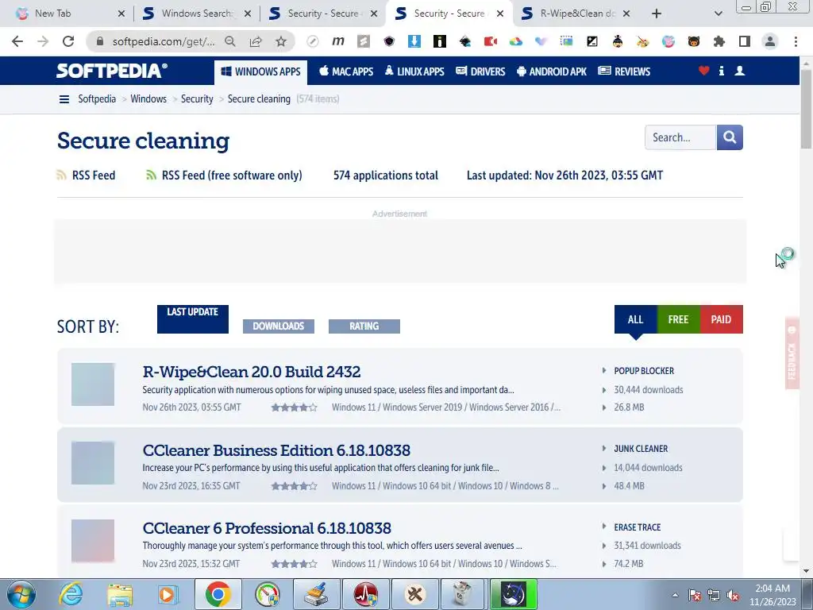The width and height of the screenshot is (813, 610).
Task: Click the blue search magnifier button
Action: pyautogui.click(x=730, y=137)
